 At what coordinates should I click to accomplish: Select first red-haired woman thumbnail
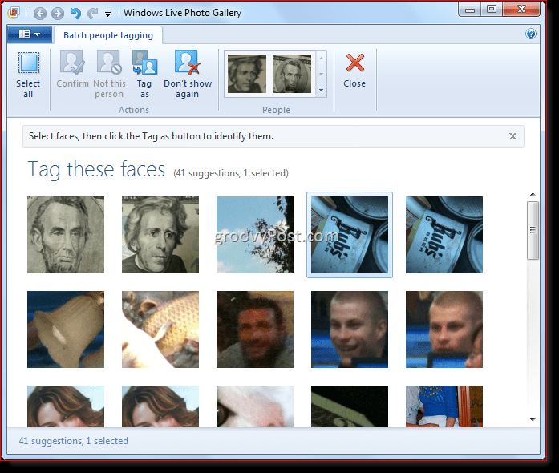(x=66, y=406)
